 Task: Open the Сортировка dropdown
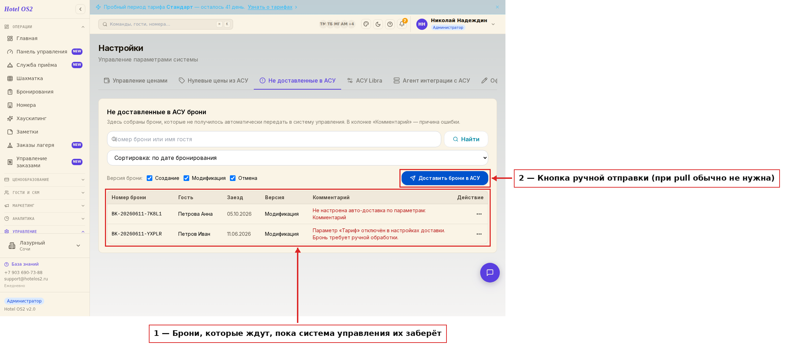pyautogui.click(x=297, y=158)
